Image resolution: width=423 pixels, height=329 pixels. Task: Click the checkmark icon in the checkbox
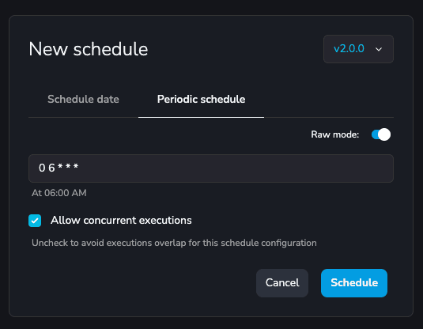coord(35,221)
